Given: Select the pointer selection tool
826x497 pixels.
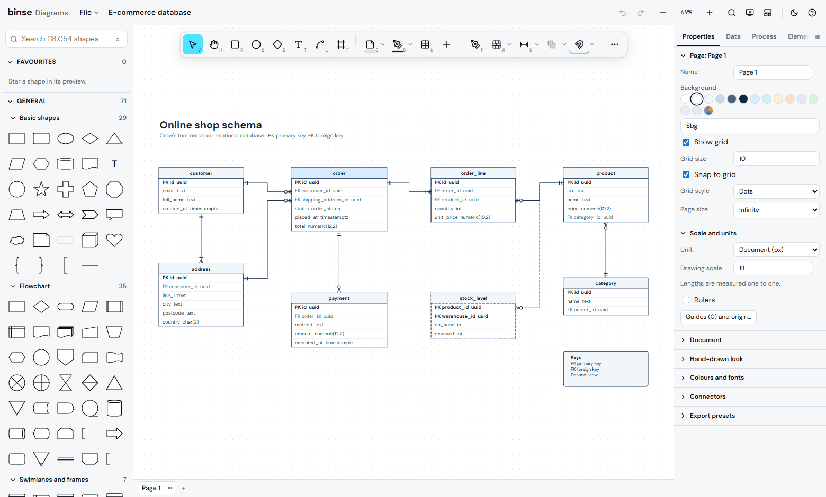Looking at the screenshot, I should tap(193, 44).
